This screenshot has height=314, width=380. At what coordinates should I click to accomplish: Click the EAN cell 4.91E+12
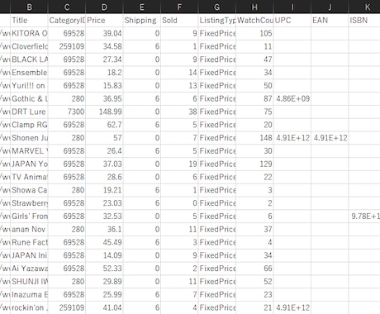(x=330, y=138)
